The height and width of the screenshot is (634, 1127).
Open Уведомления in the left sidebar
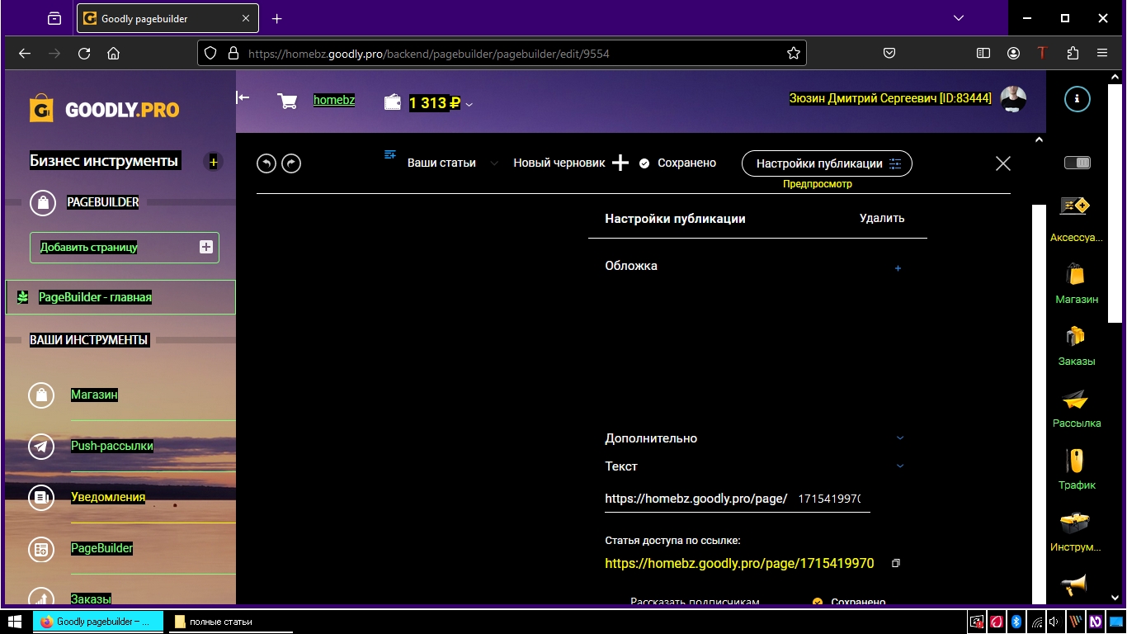[108, 498]
